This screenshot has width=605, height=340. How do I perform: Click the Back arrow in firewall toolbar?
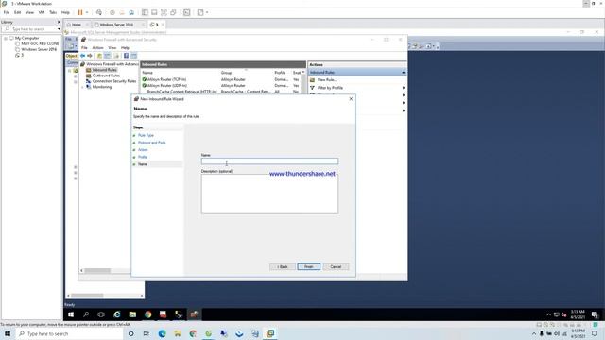(82, 56)
